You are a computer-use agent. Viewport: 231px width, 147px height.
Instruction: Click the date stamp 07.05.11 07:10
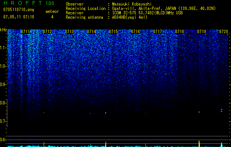click(x=19, y=17)
